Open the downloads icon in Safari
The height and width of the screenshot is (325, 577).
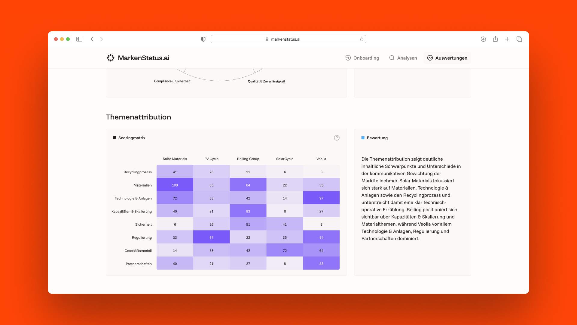pyautogui.click(x=483, y=39)
